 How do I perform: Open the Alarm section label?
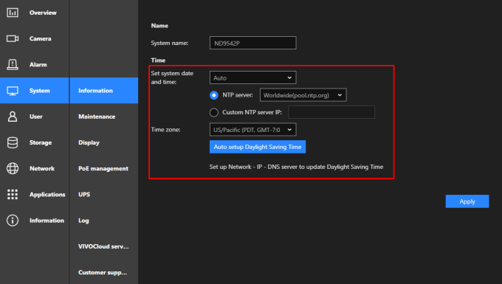pyautogui.click(x=38, y=65)
